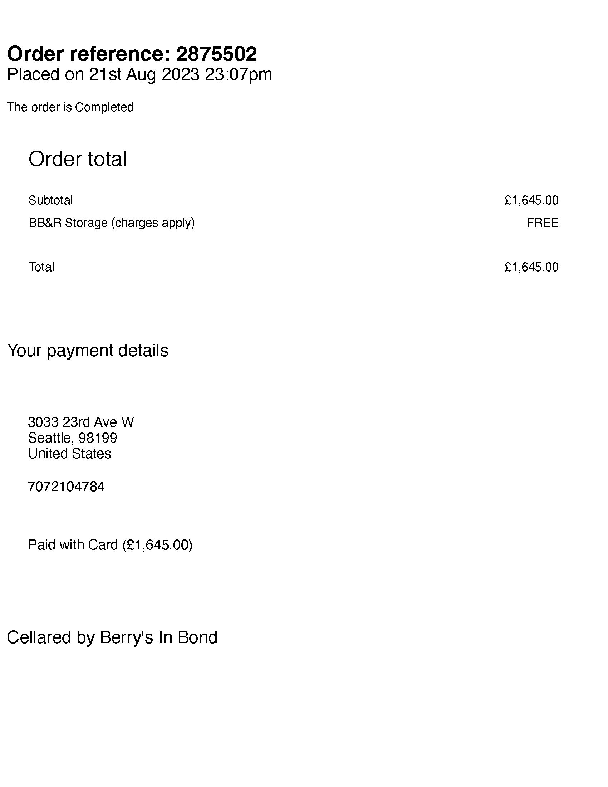Click the Total row label above payment details
The height and width of the screenshot is (787, 608).
click(x=41, y=267)
